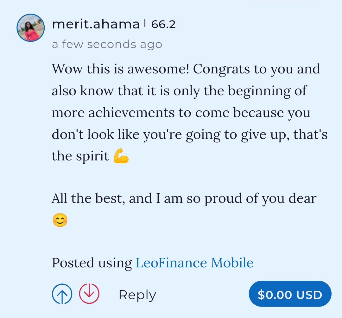
Task: Click the 'a few seconds ago' timestamp
Action: point(107,44)
